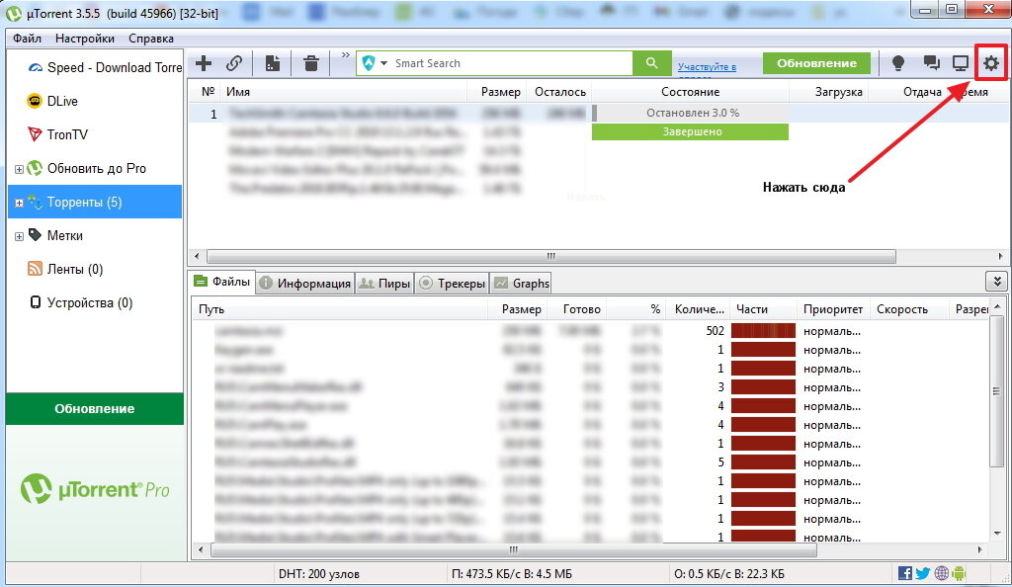
Task: Expand the Торренты (5) node
Action: click(19, 204)
